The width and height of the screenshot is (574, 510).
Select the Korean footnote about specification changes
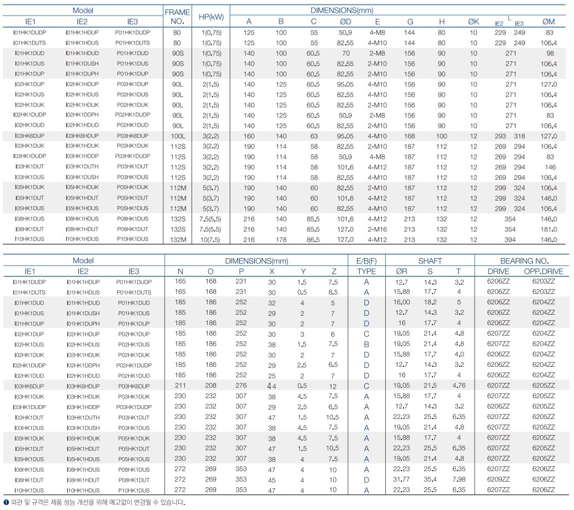click(x=98, y=502)
